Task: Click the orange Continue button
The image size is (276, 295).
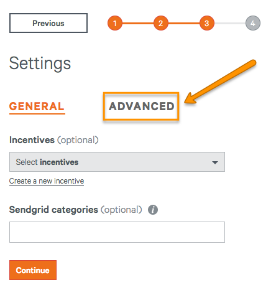Action: coord(33,270)
